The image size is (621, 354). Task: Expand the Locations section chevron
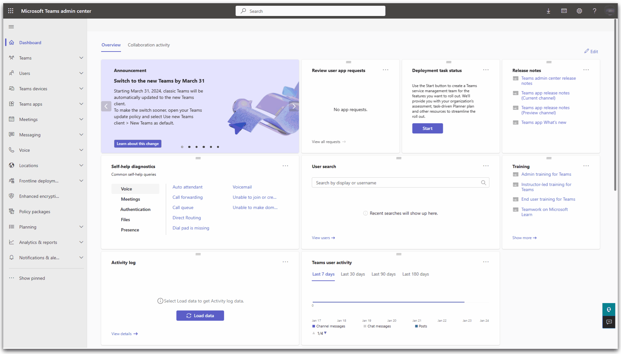point(81,165)
